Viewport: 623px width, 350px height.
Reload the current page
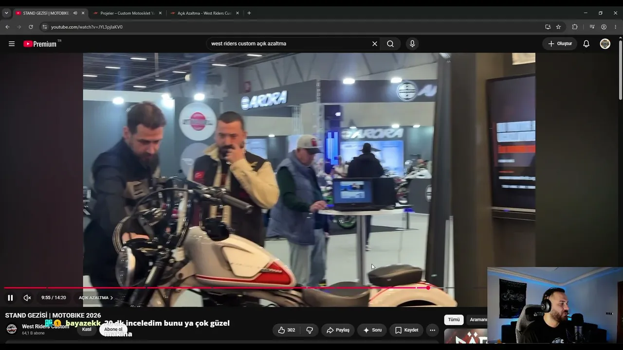pos(31,27)
